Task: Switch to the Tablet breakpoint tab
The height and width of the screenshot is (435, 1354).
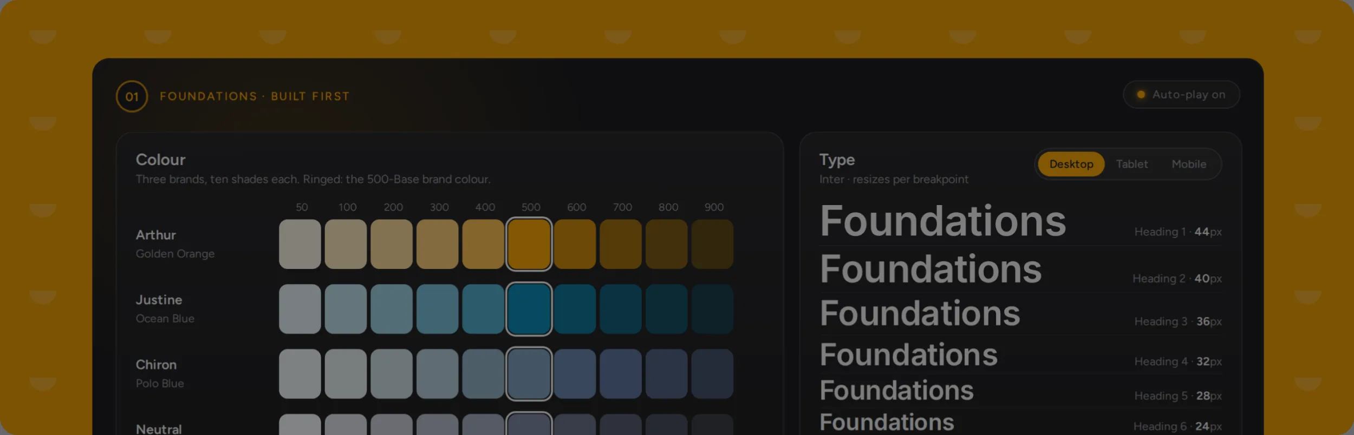Action: [1131, 164]
